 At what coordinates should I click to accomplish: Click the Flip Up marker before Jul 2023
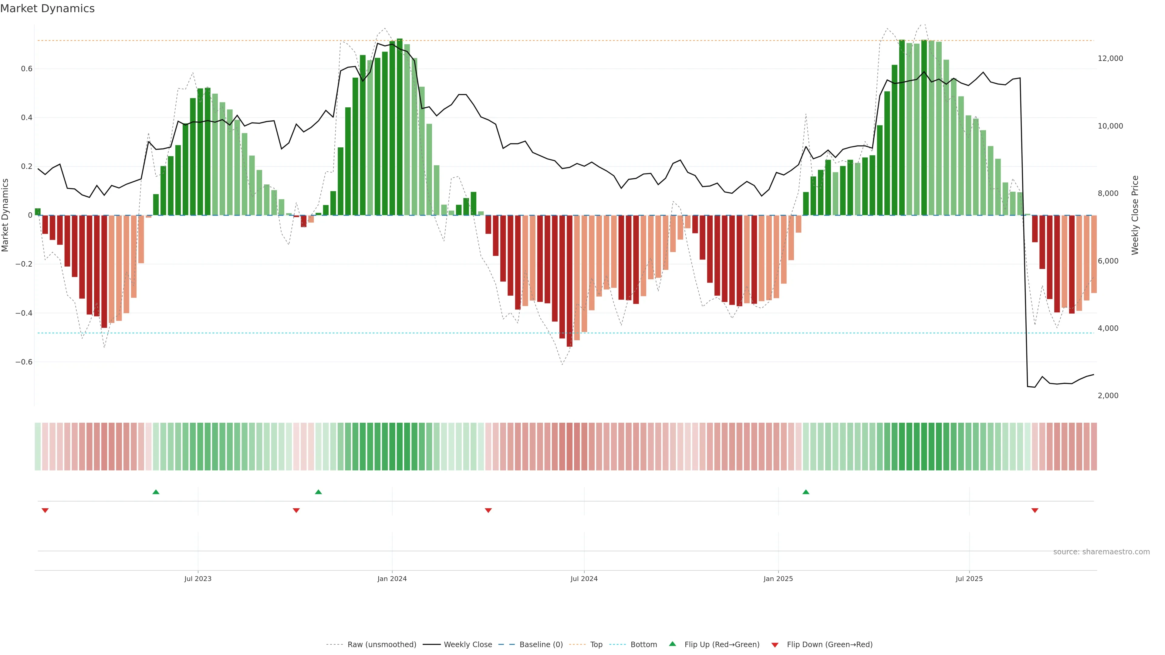pyautogui.click(x=156, y=492)
